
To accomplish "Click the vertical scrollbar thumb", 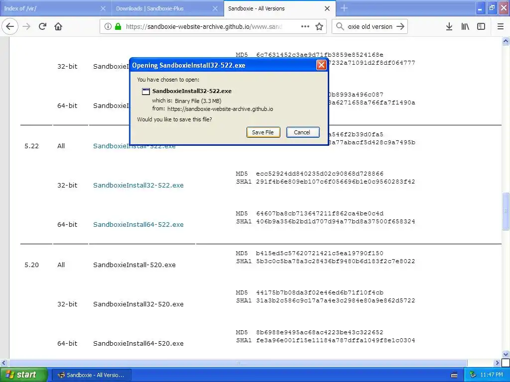I will [506, 211].
